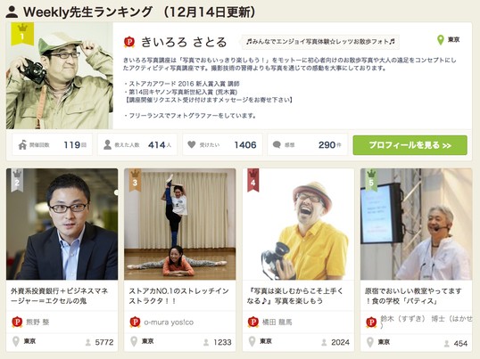This screenshot has height=359, width=480.
Task: Click the ストアカNO.1のストレッチ title text
Action: point(178,296)
